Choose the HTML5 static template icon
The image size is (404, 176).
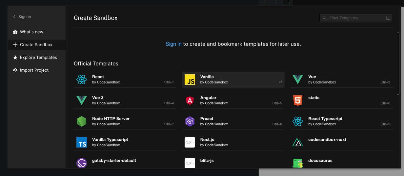tap(298, 100)
